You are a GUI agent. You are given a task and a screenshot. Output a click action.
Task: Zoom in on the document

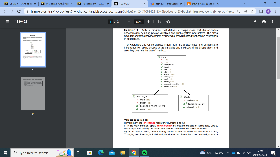tap(149, 22)
